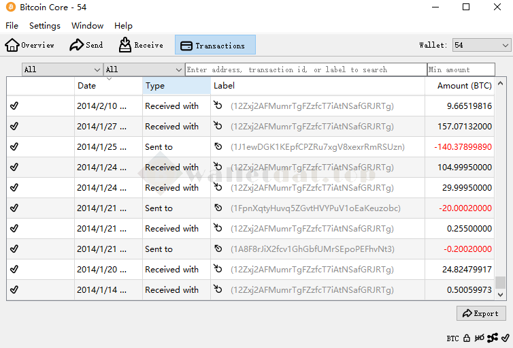The image size is (513, 348).
Task: Click the Export button
Action: pos(481,313)
